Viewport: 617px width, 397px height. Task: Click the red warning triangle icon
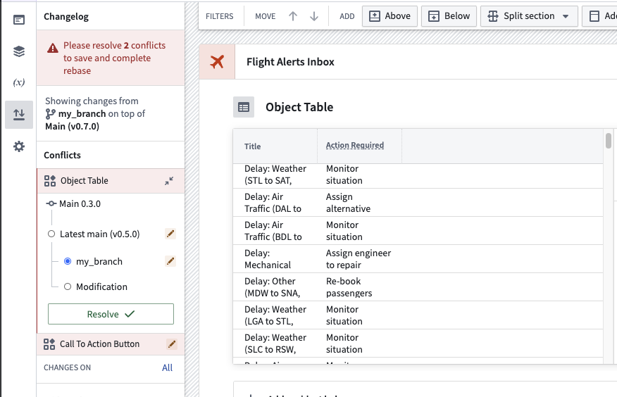click(x=53, y=48)
